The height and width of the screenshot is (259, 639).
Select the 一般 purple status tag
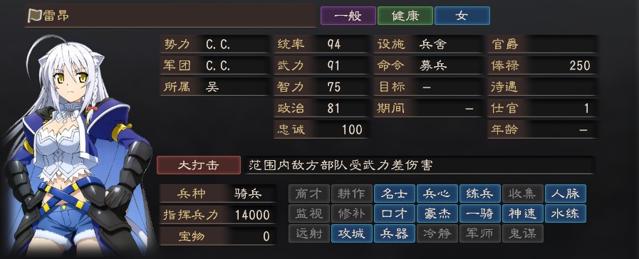[348, 16]
